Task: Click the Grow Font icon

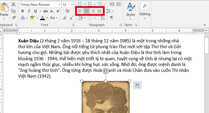Action: click(x=65, y=18)
